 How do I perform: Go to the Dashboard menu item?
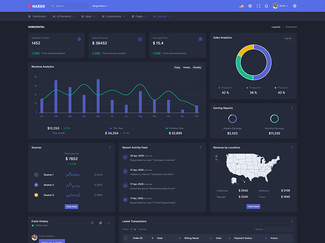[x=37, y=17]
